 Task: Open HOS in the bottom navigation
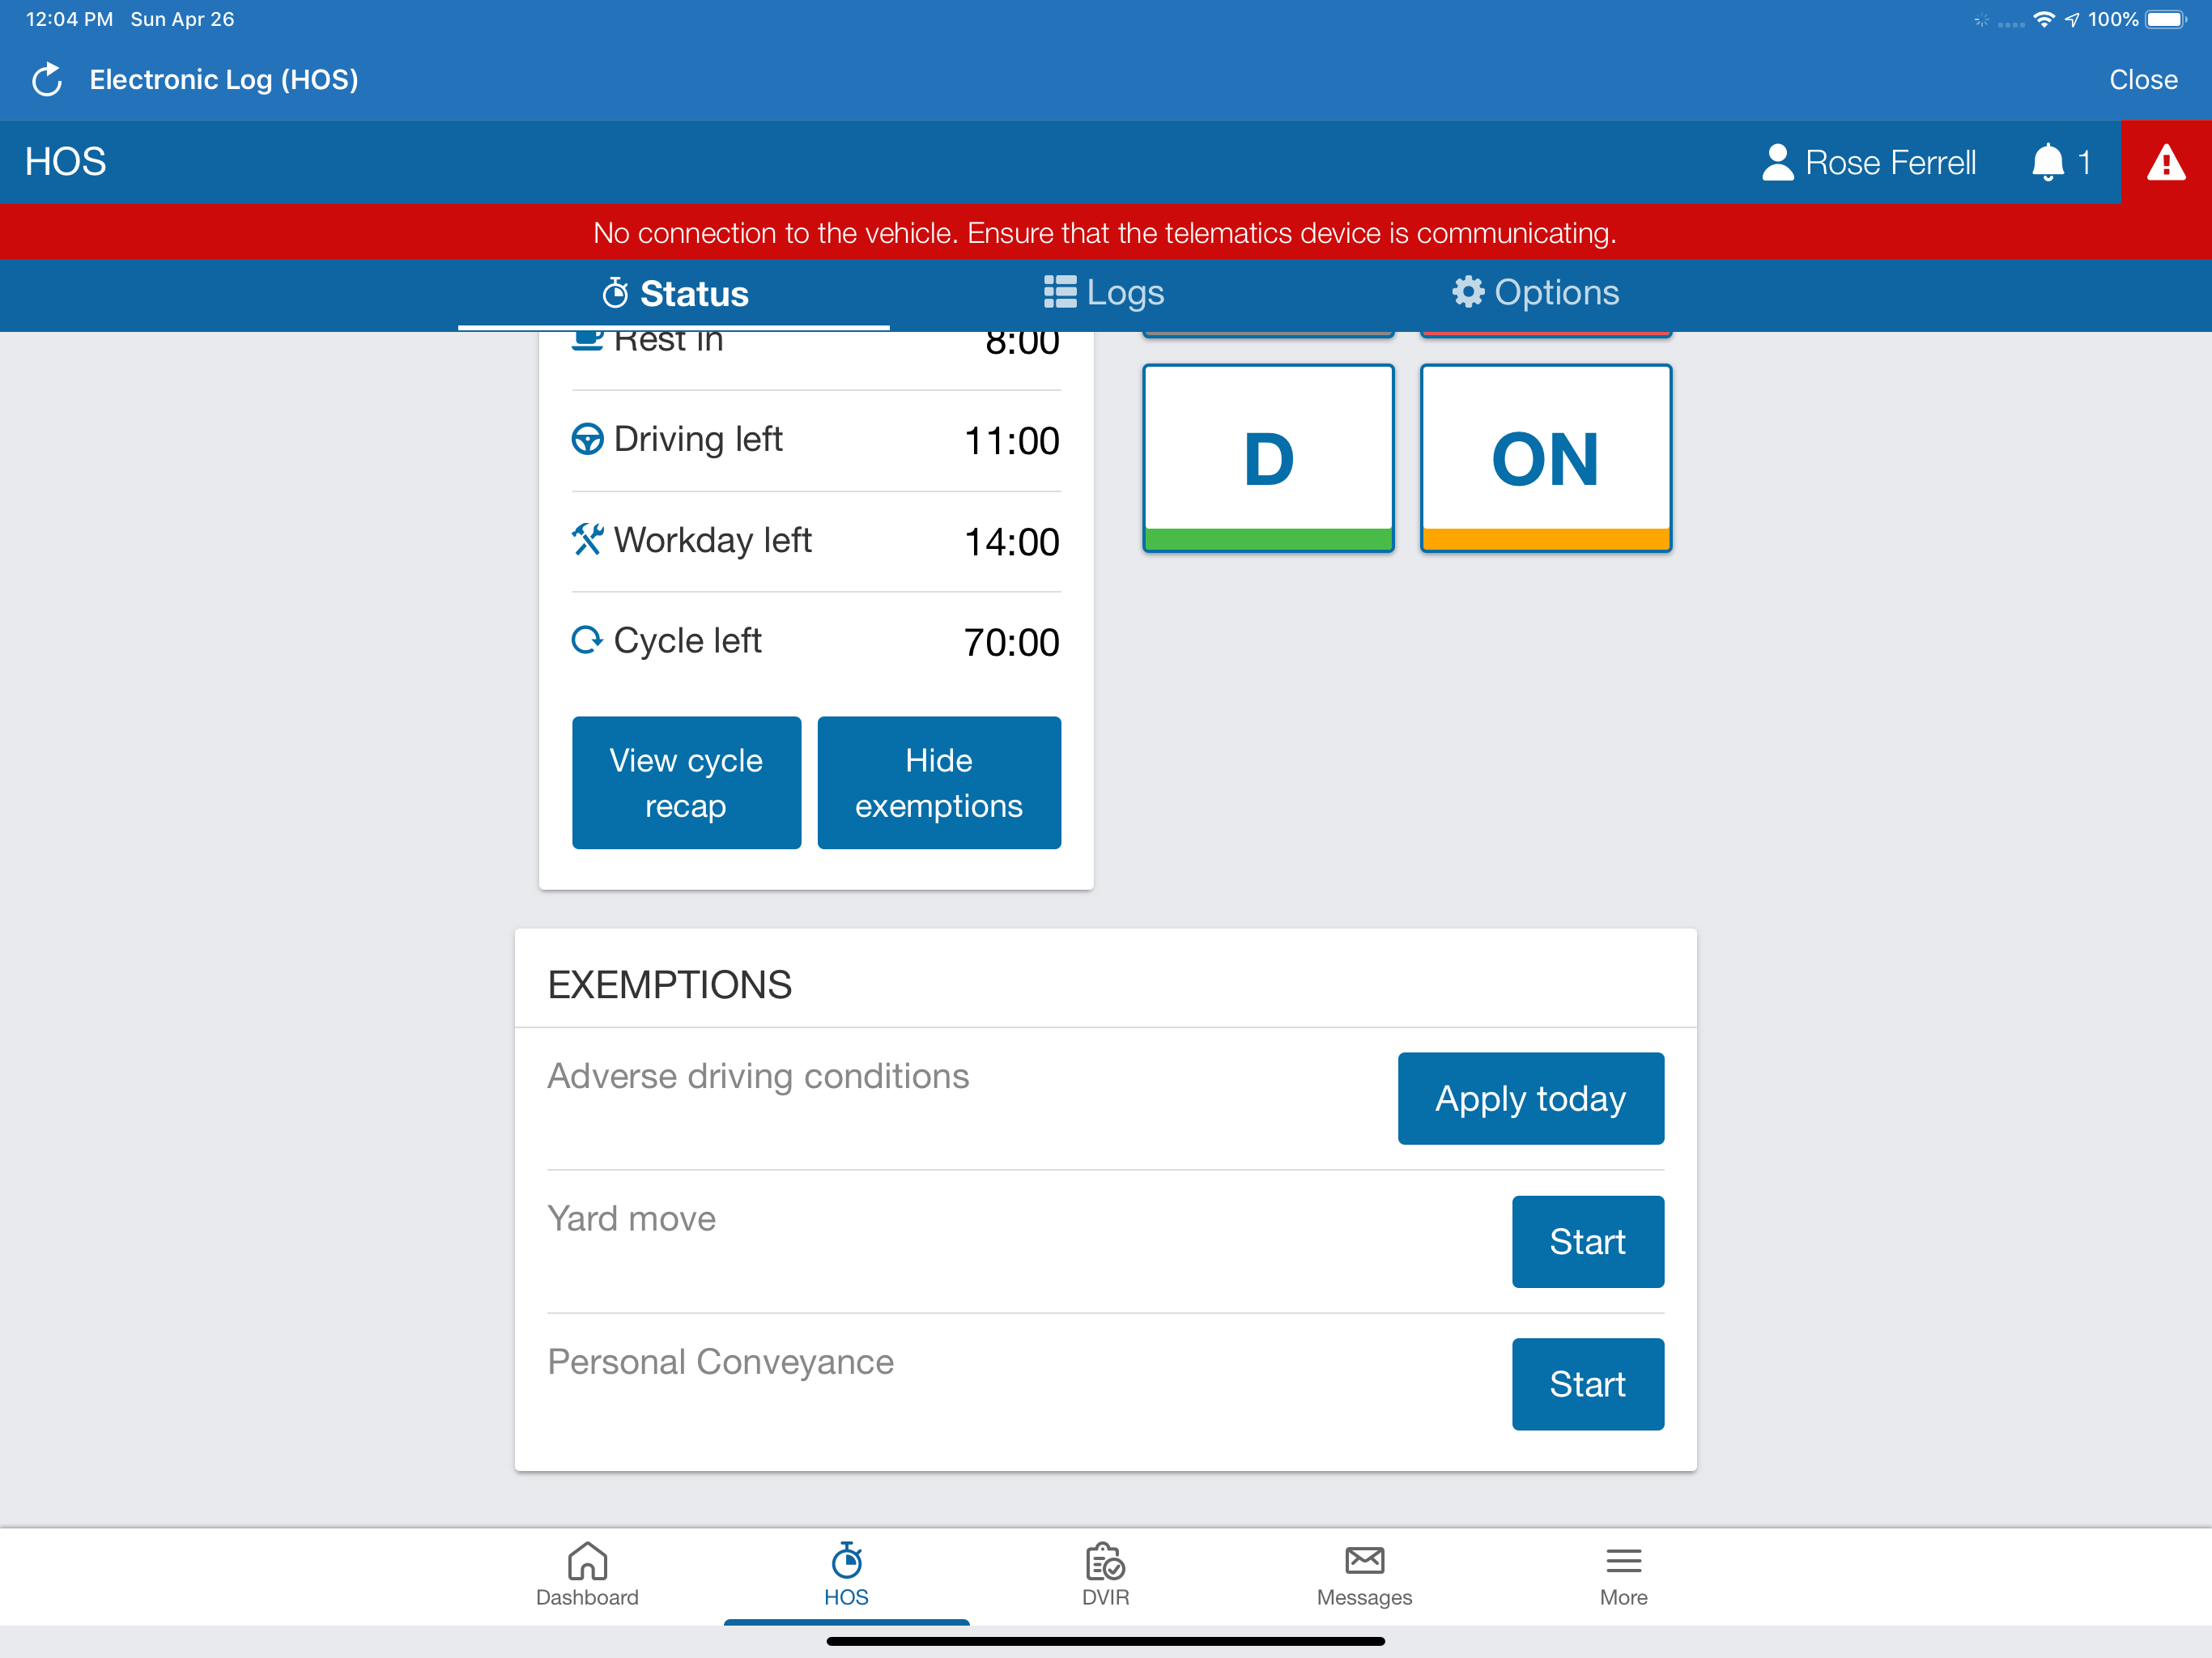click(x=846, y=1574)
